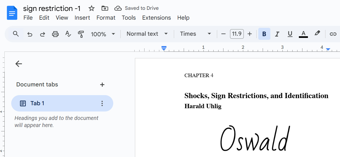The height and width of the screenshot is (157, 340).
Task: Star the document sign restriction -1
Action: [91, 8]
